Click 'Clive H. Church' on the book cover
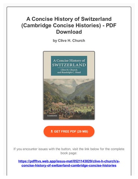This screenshot has height=179, width=138. pos(69,70)
